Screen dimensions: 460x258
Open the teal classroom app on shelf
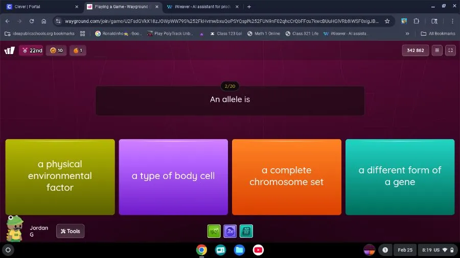[x=220, y=250]
